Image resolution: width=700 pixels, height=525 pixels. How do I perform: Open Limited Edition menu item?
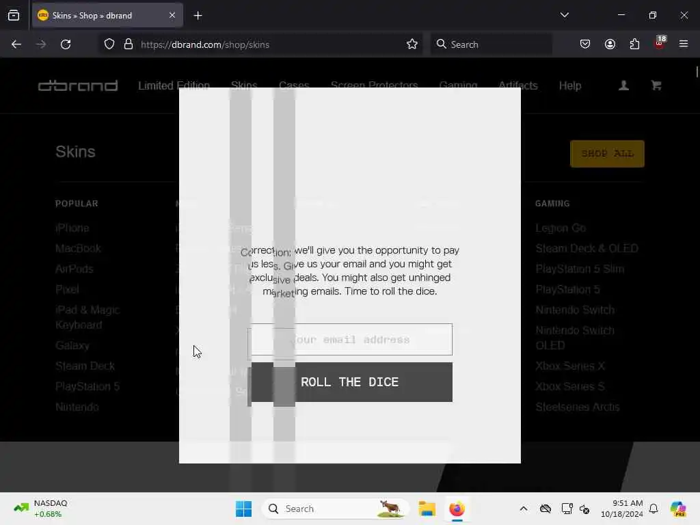[x=174, y=85]
